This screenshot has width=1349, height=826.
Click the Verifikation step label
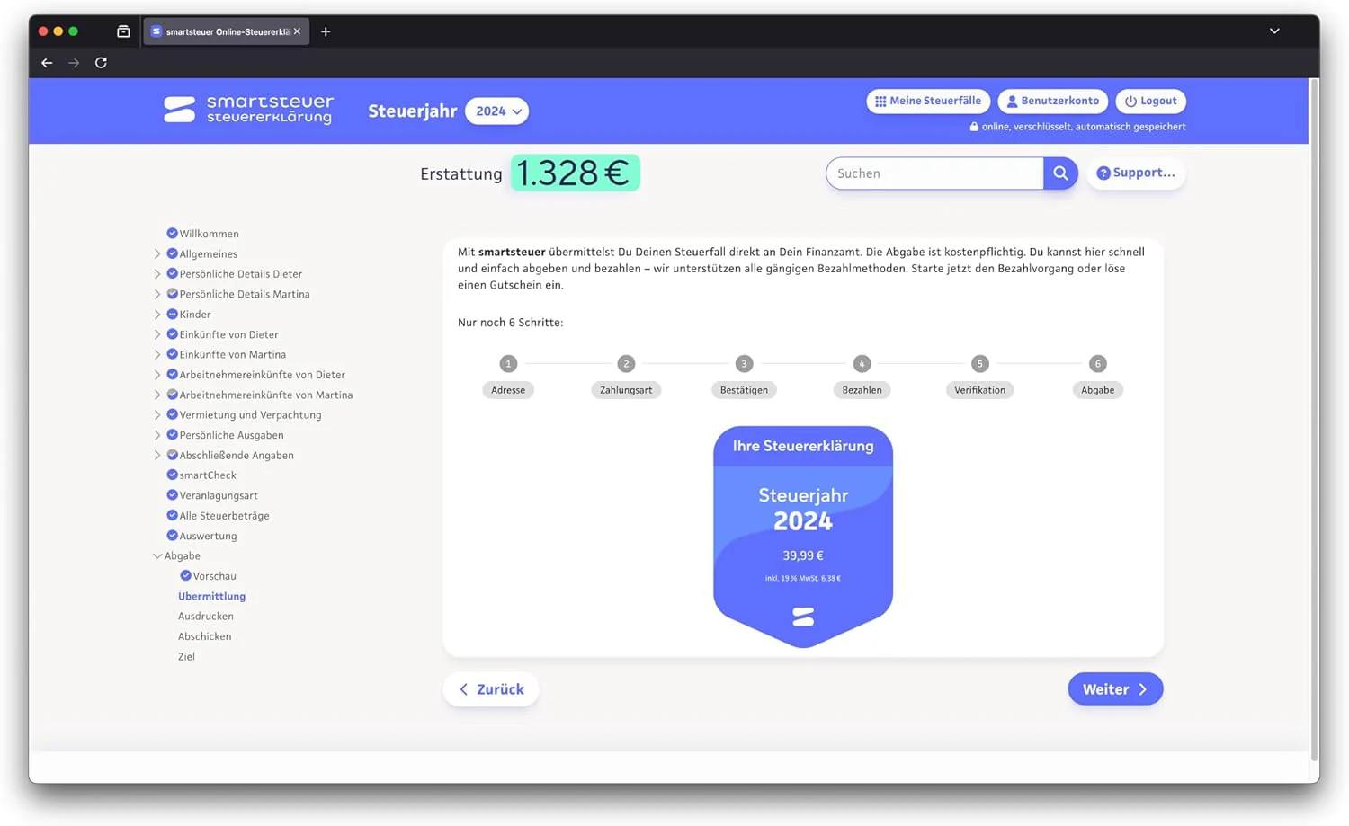[x=979, y=389]
